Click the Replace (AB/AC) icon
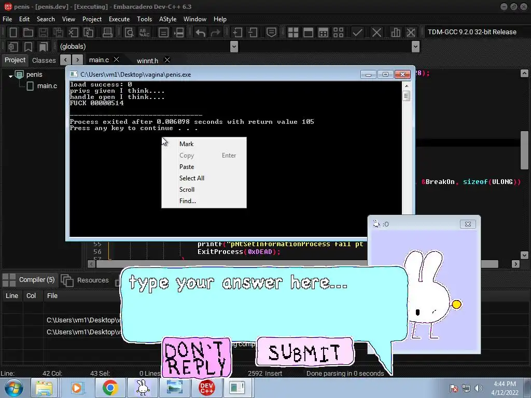531x398 pixels. (x=144, y=33)
